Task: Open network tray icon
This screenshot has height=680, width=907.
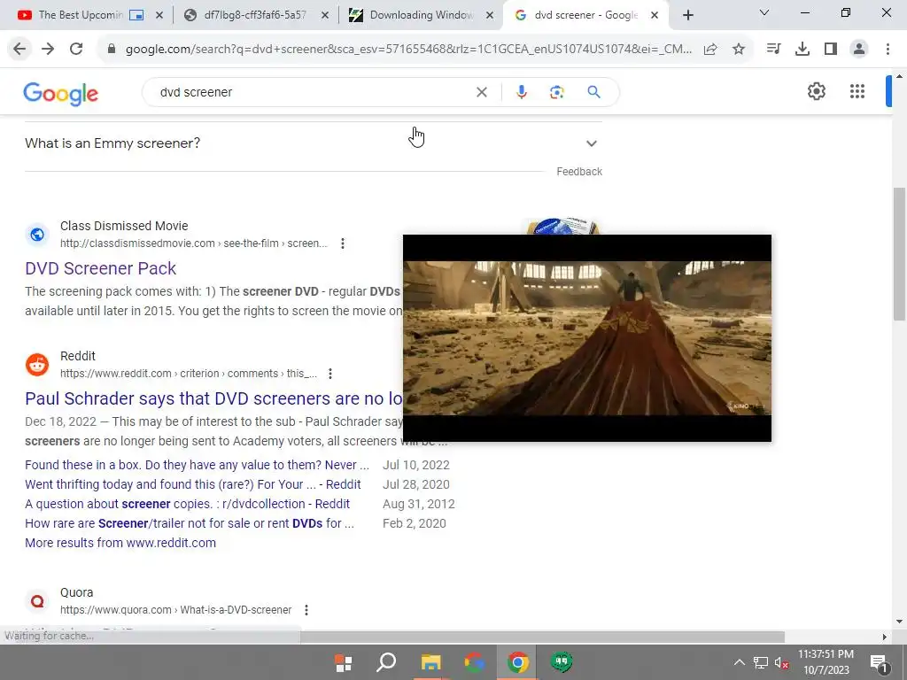Action: [x=760, y=662]
